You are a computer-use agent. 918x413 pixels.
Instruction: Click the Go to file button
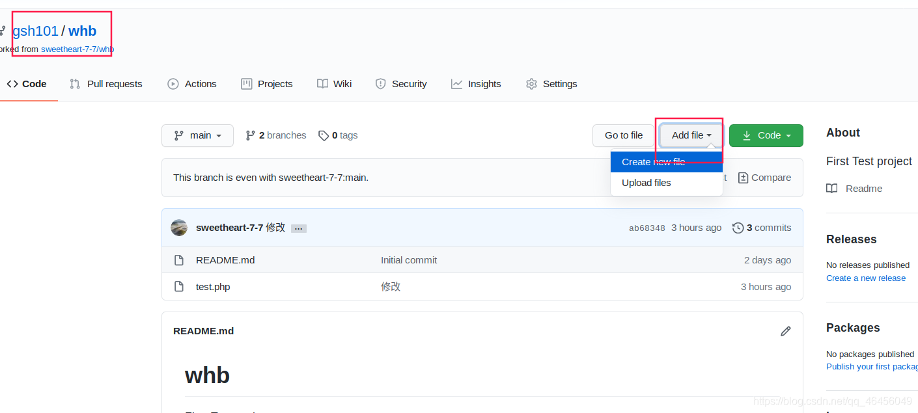click(x=624, y=135)
